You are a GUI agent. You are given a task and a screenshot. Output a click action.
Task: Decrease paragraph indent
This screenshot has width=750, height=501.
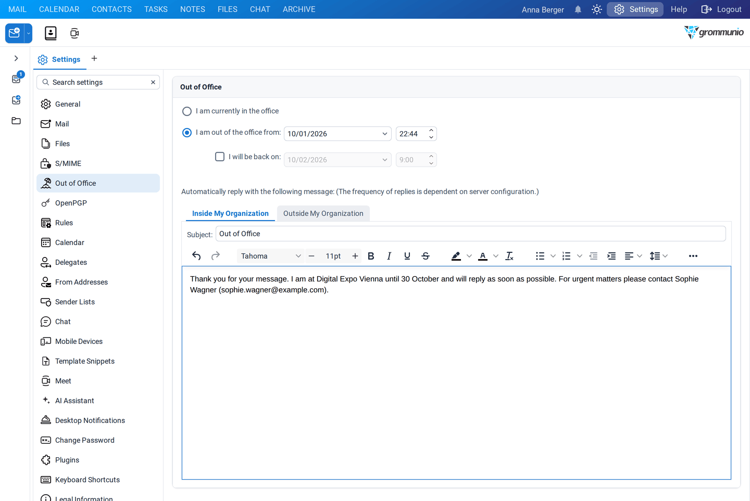[x=593, y=256]
